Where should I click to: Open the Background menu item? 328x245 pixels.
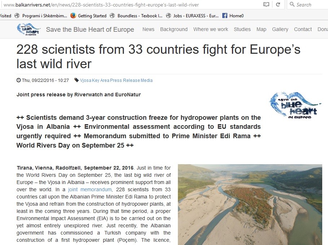174,29
